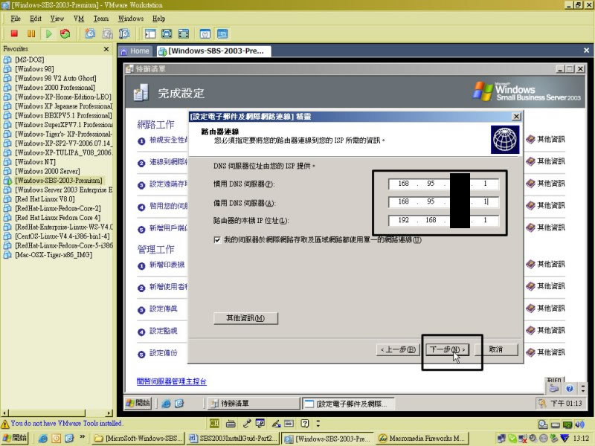This screenshot has height=446, width=595.
Task: Click the 新增印表機 task link
Action: coord(167,265)
